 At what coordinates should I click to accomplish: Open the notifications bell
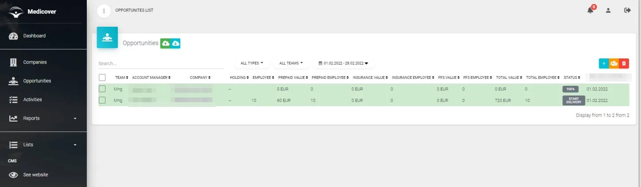click(591, 10)
